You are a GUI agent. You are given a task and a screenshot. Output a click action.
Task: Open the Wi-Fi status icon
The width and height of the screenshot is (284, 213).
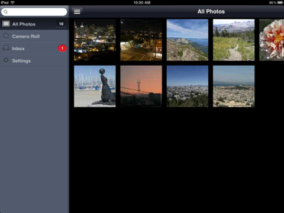click(12, 2)
